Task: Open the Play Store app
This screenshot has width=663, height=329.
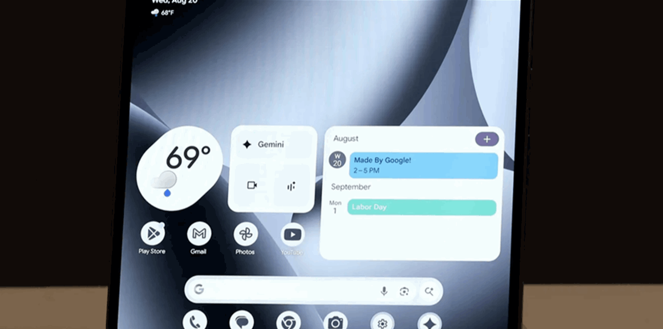Action: tap(152, 234)
